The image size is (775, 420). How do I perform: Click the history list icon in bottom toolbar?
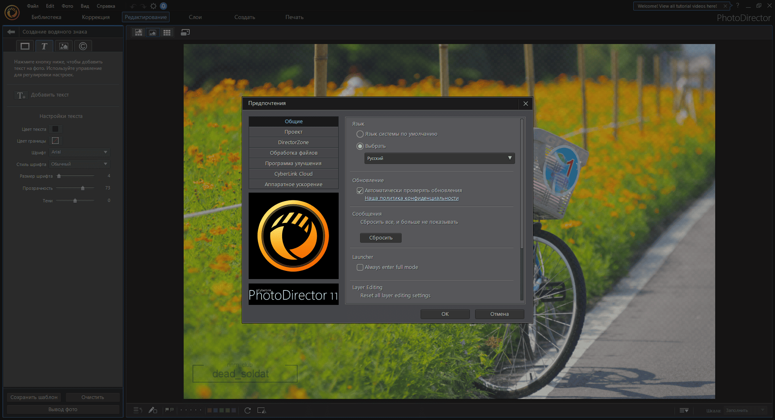coord(138,410)
